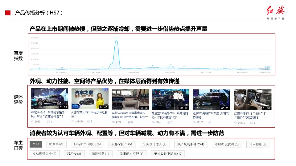
Task: Click the eye icon next to 109026 views
Action: pyautogui.click(x=73, y=121)
